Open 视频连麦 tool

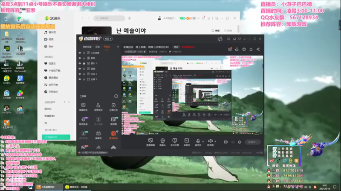click(x=83, y=121)
